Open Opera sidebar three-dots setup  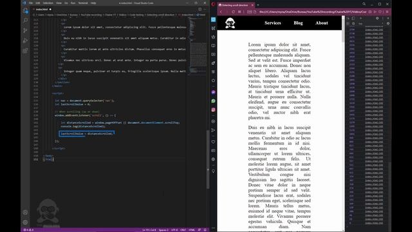pyautogui.click(x=213, y=228)
